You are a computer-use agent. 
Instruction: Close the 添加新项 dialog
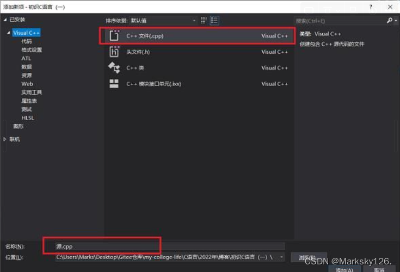[390, 7]
